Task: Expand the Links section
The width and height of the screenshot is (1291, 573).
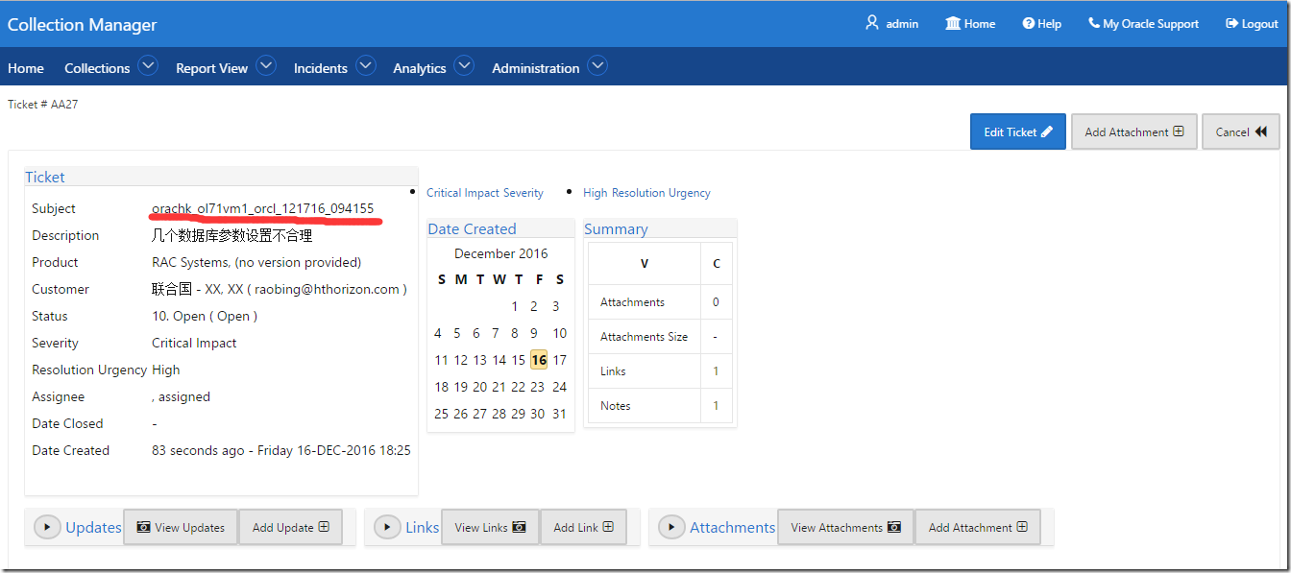Action: (387, 527)
